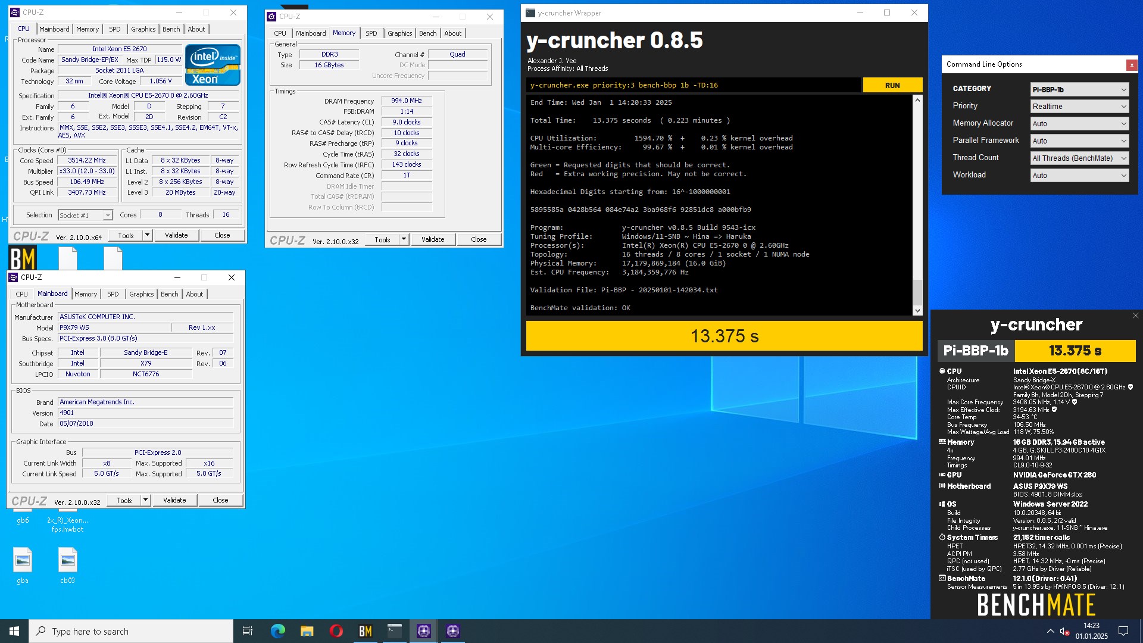Click the yellow RUN button

point(892,85)
